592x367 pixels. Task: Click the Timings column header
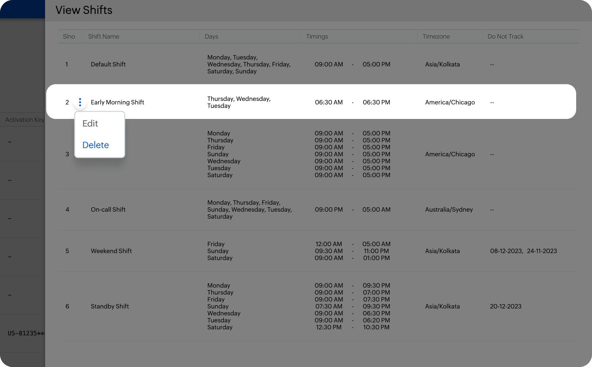tap(317, 36)
